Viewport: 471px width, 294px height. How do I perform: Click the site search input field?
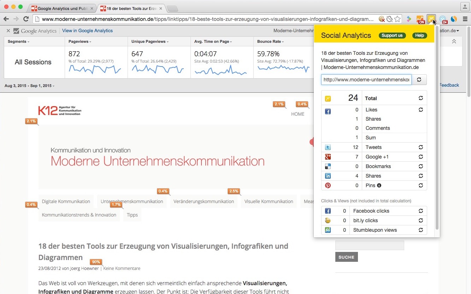[370, 245]
